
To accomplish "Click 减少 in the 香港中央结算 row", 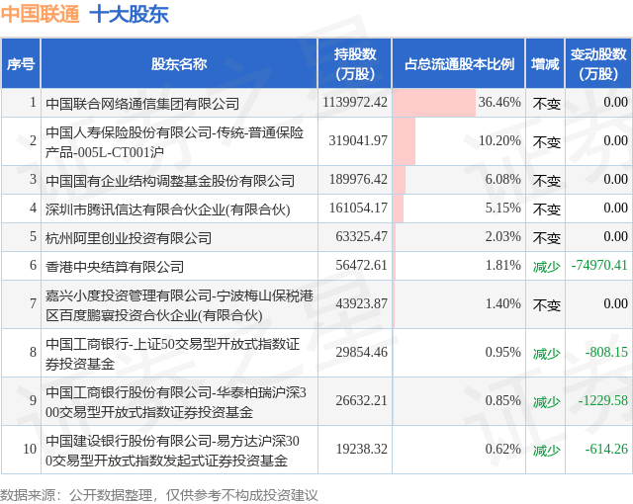I will coord(547,267).
